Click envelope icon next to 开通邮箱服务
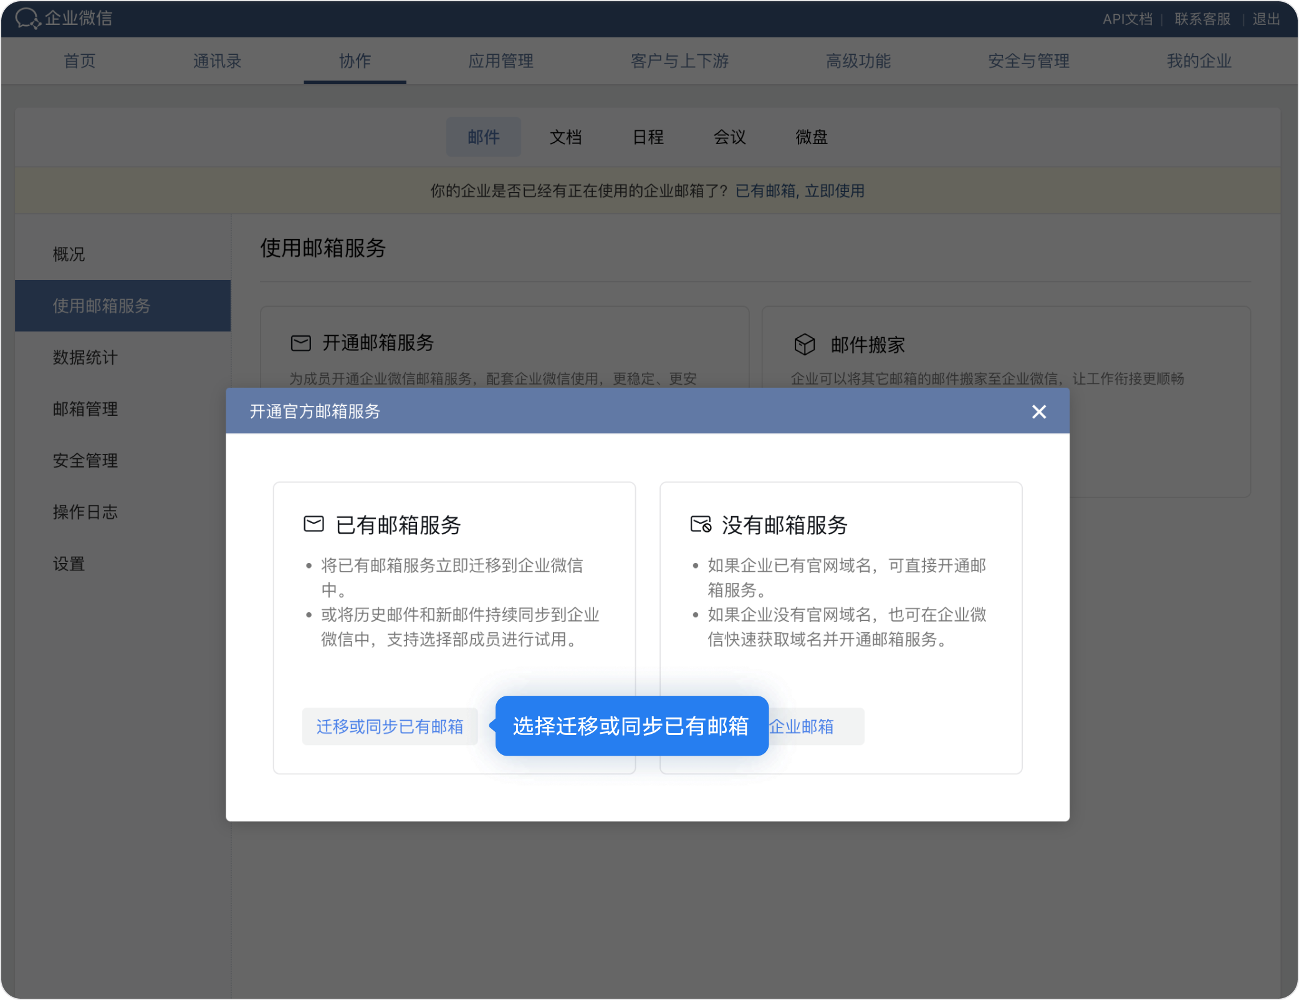The width and height of the screenshot is (1299, 1000). pyautogui.click(x=301, y=343)
